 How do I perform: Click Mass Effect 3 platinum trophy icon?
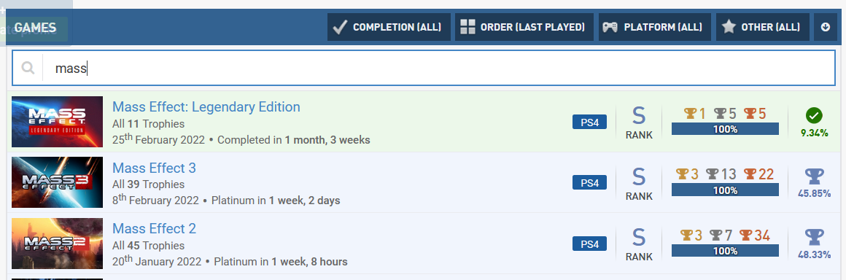pos(814,176)
